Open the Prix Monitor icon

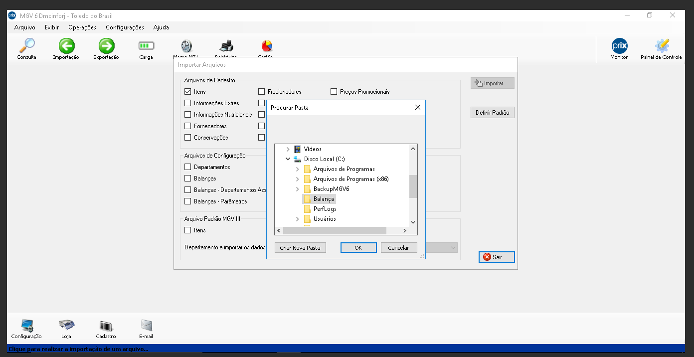[619, 46]
